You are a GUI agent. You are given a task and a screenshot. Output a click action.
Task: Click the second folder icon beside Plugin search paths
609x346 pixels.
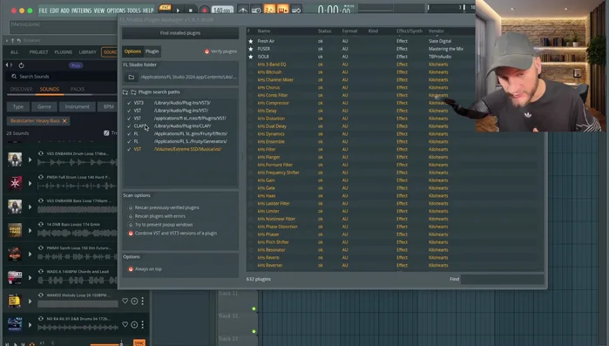click(x=133, y=92)
